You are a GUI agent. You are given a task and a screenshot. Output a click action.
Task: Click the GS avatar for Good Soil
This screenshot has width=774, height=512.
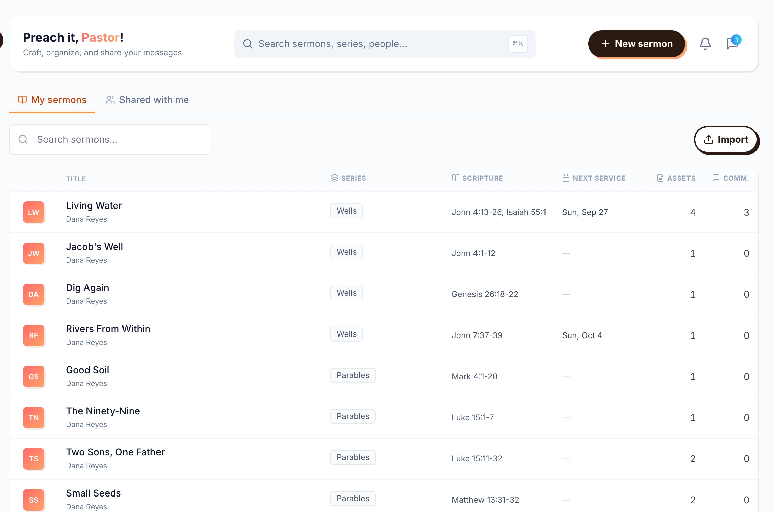point(34,377)
